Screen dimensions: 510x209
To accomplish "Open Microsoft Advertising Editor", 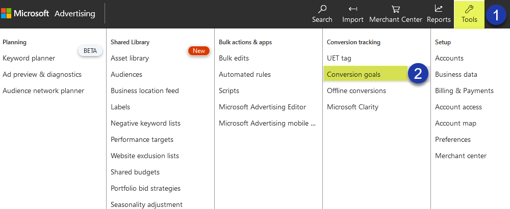I will pos(263,107).
